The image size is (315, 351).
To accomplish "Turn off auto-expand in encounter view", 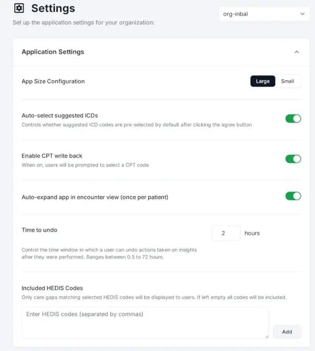I will click(x=293, y=196).
